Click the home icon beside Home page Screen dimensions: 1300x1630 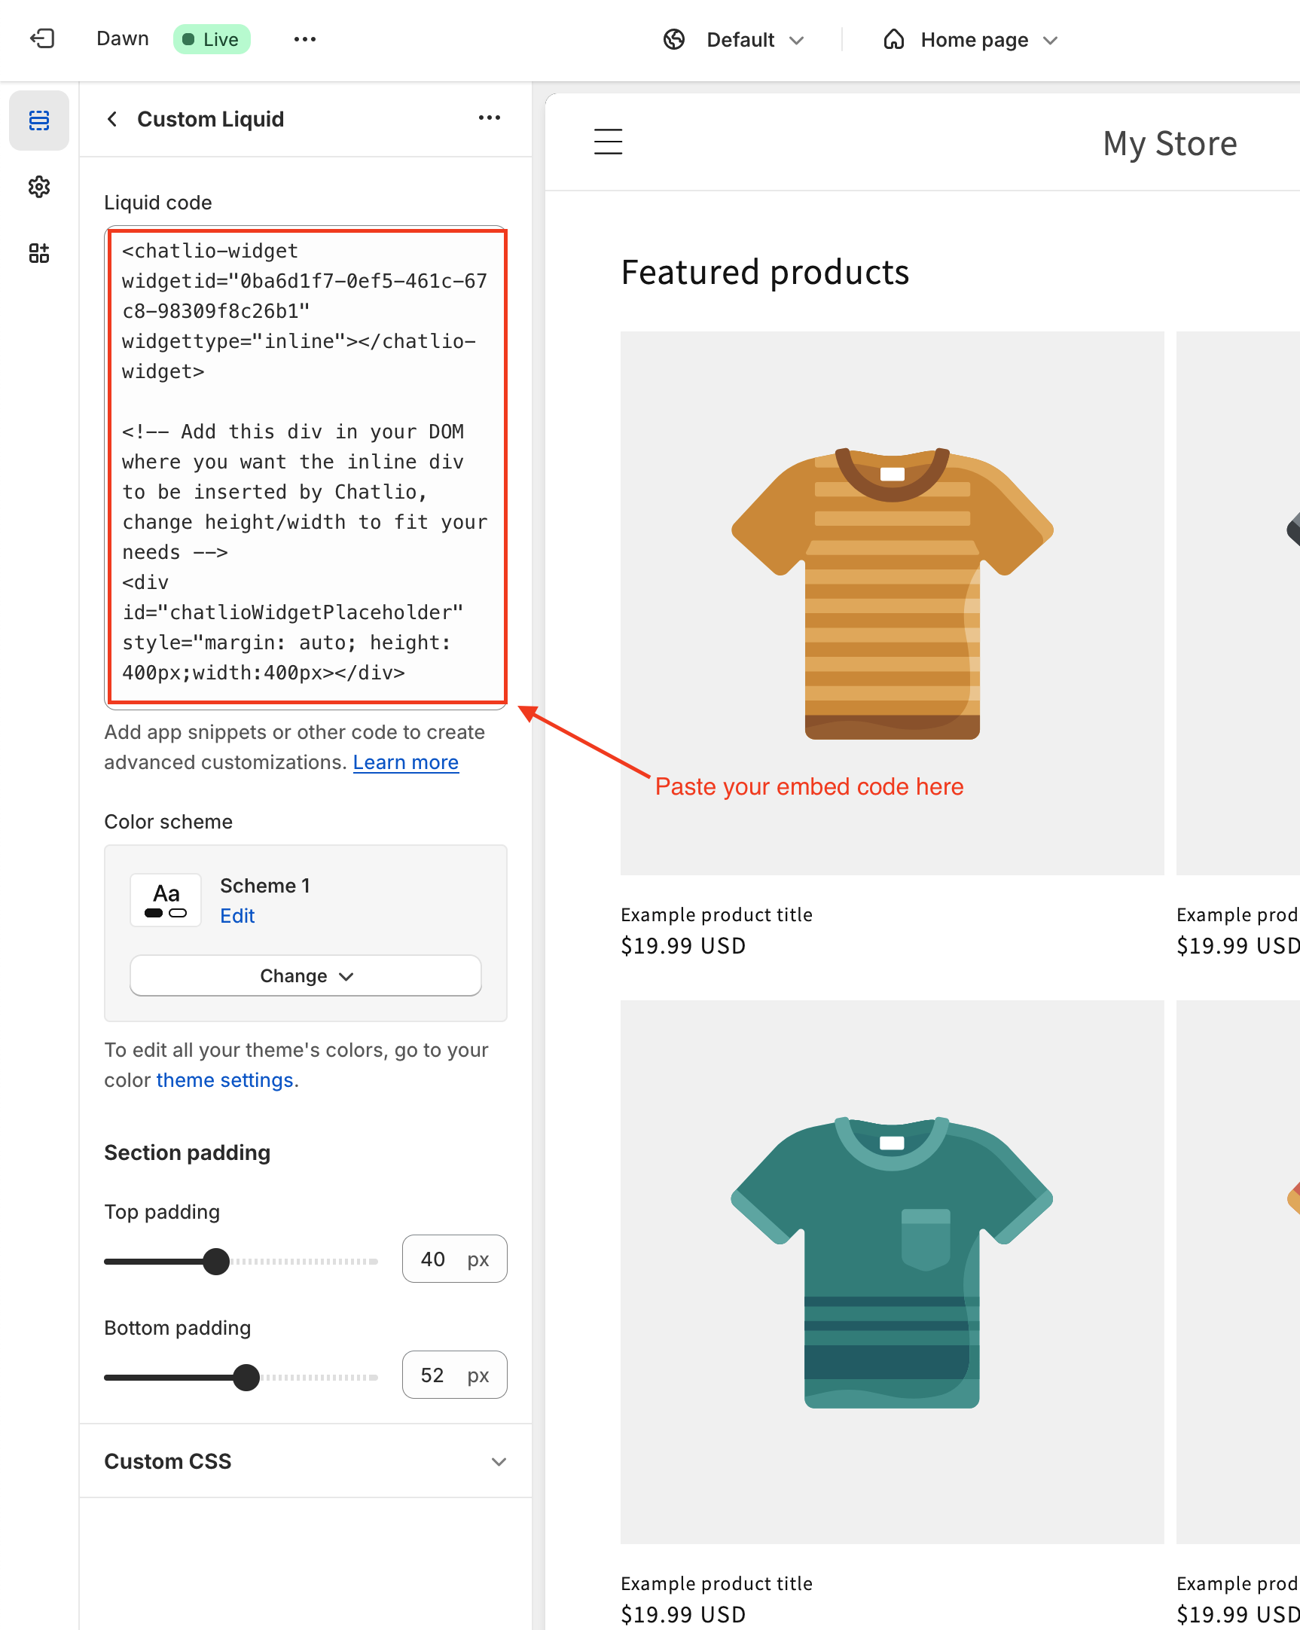[x=893, y=39]
